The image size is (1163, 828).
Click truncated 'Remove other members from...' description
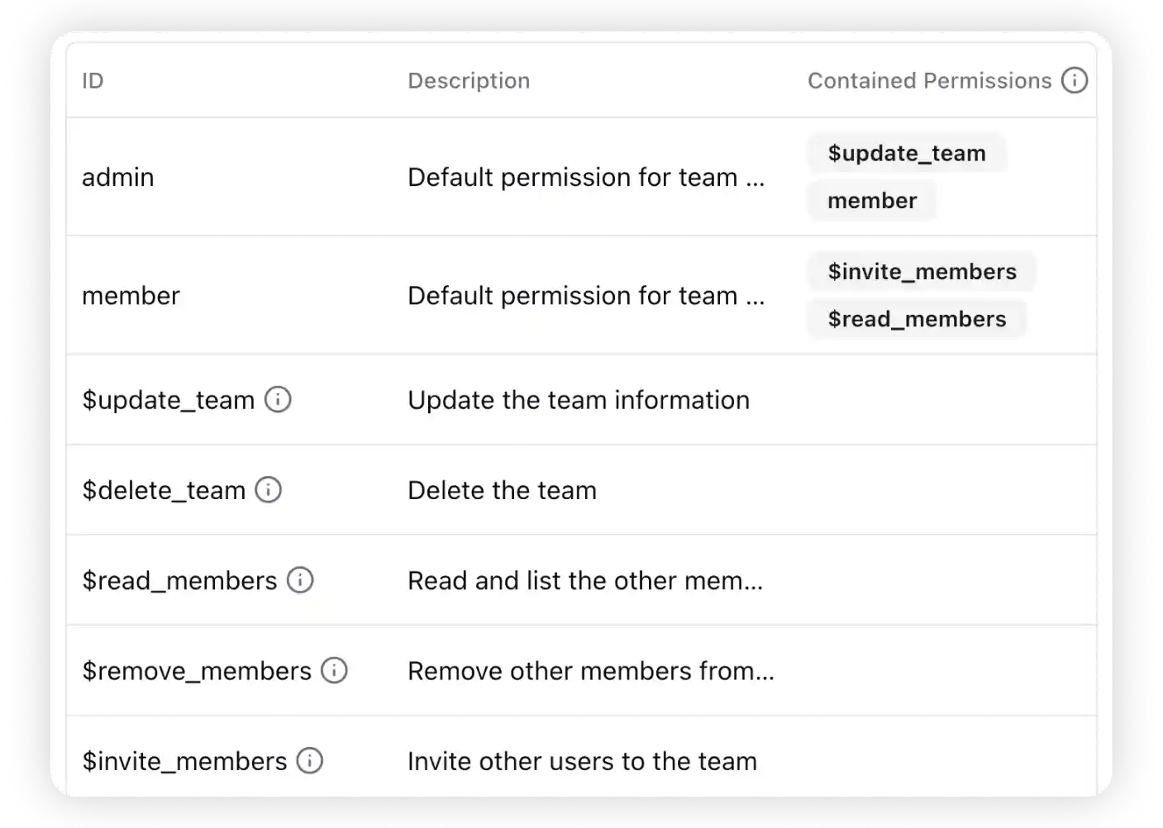point(591,670)
